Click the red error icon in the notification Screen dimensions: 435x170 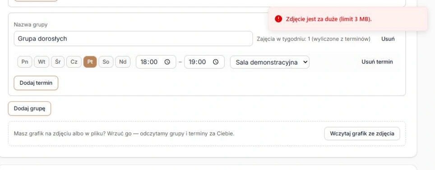pos(278,19)
